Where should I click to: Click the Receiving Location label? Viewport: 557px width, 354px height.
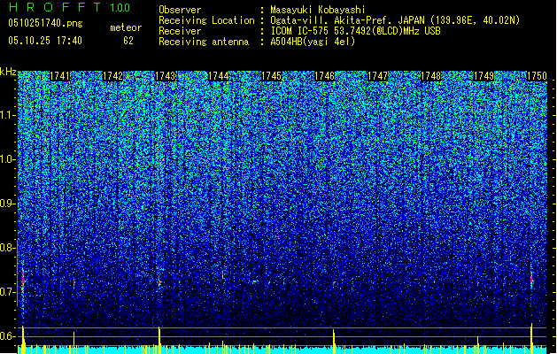(206, 20)
